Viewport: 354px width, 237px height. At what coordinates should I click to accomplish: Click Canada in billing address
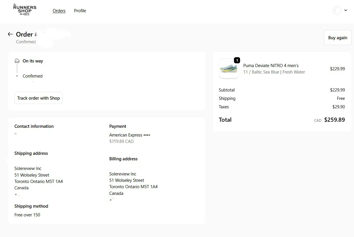(x=116, y=193)
